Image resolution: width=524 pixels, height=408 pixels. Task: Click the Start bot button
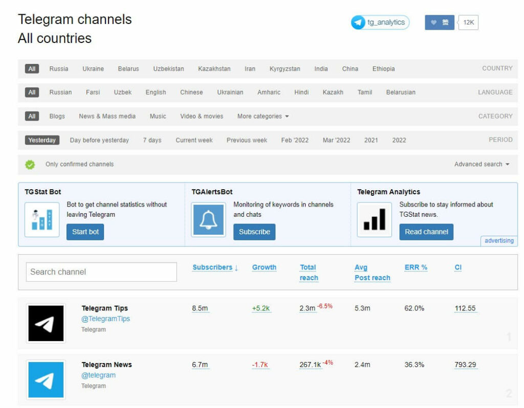click(x=85, y=232)
